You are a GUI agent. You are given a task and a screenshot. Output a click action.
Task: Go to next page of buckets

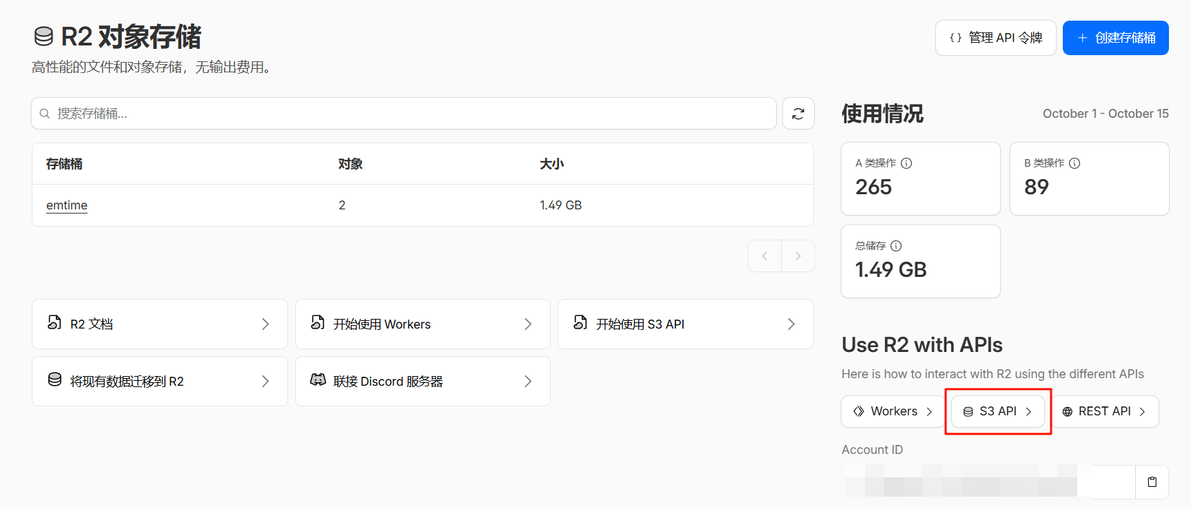point(798,256)
